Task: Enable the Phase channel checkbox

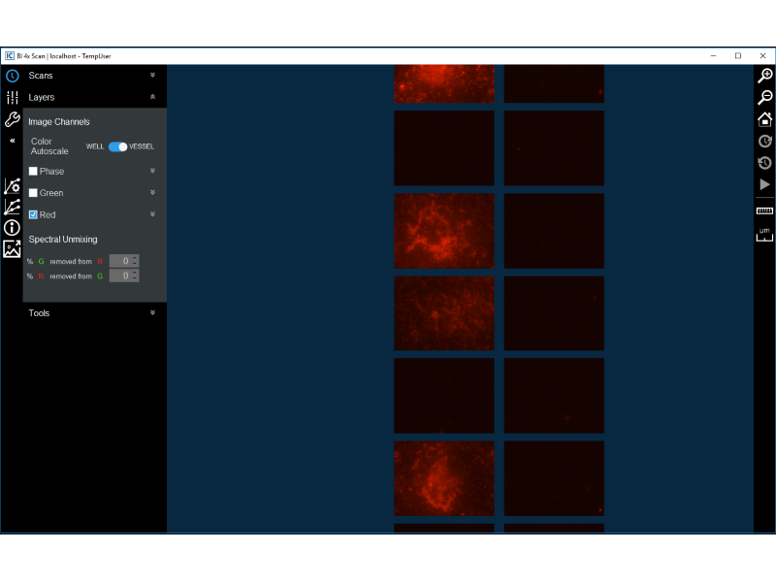Action: (33, 172)
